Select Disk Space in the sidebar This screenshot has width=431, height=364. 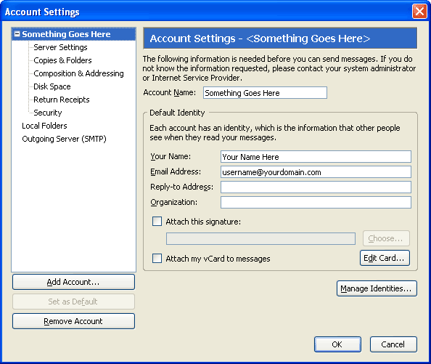click(x=52, y=86)
